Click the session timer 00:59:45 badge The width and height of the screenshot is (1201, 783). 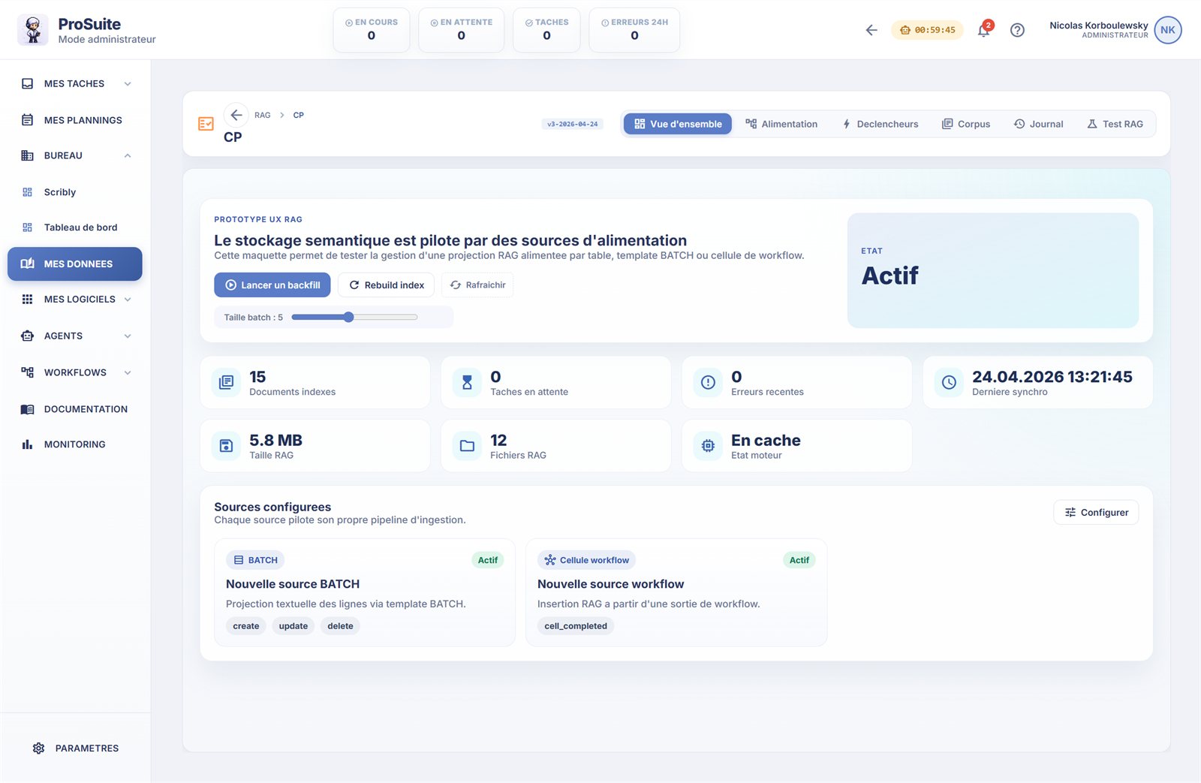click(x=927, y=30)
